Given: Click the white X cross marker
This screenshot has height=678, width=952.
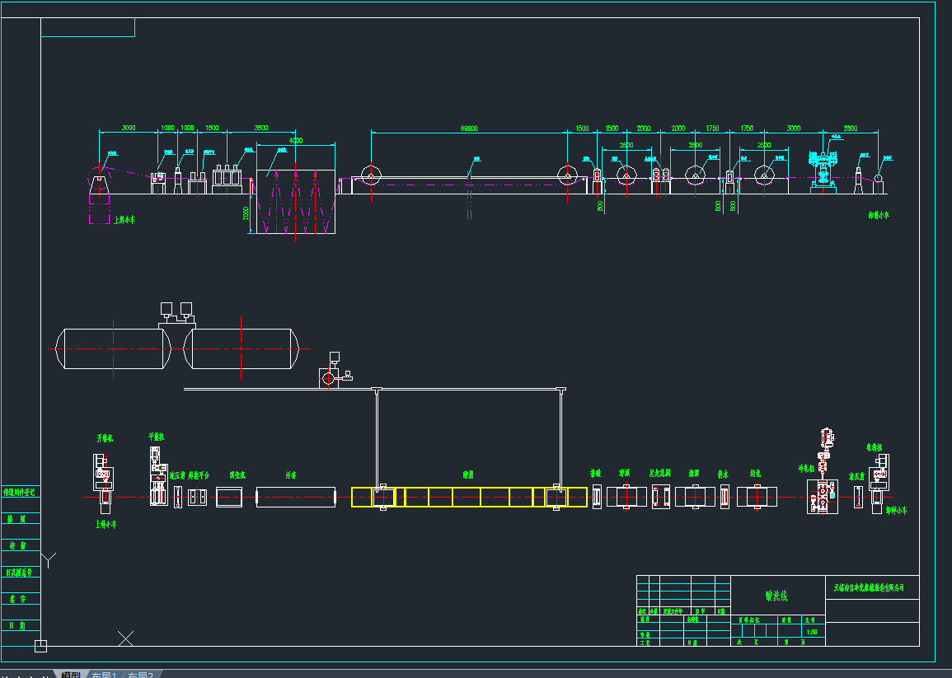Looking at the screenshot, I should click(126, 638).
